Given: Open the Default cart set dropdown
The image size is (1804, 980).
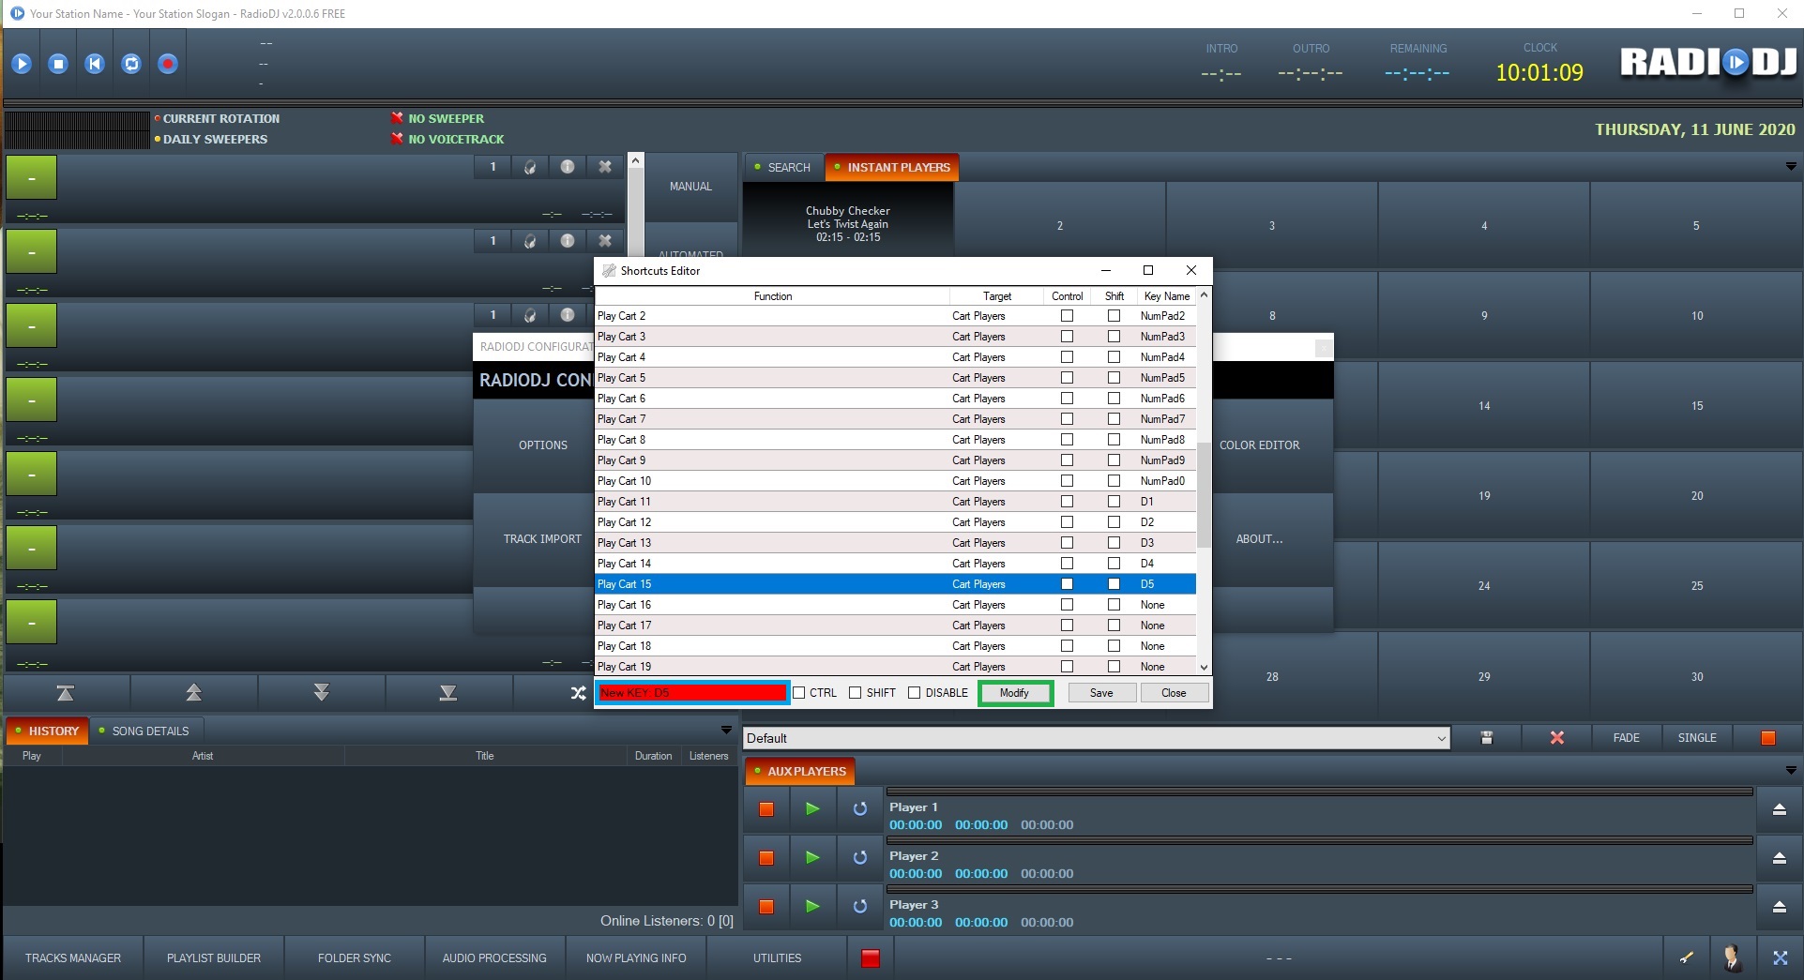Looking at the screenshot, I should coord(1441,739).
